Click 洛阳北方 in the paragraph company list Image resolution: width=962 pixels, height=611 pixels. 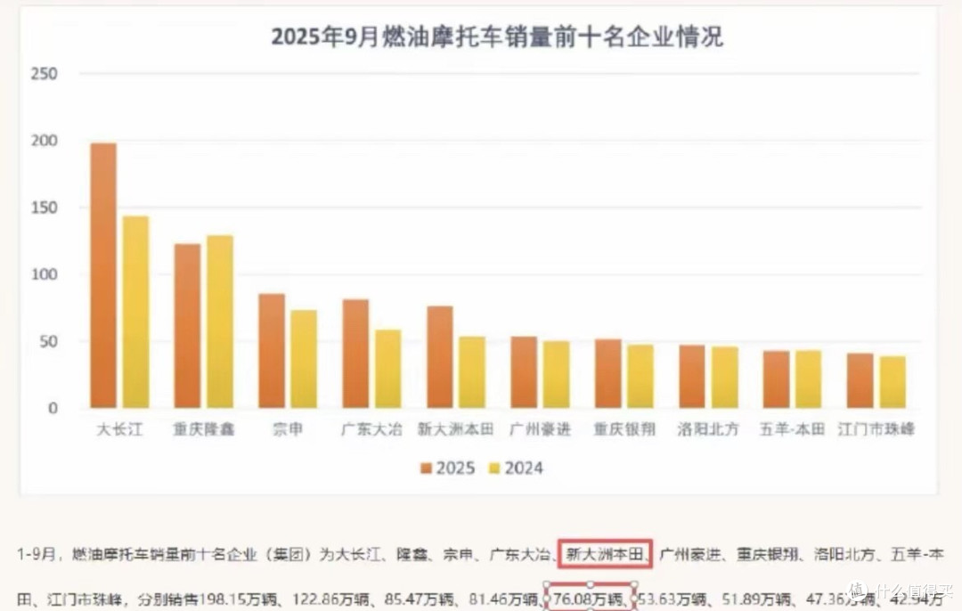tap(845, 555)
